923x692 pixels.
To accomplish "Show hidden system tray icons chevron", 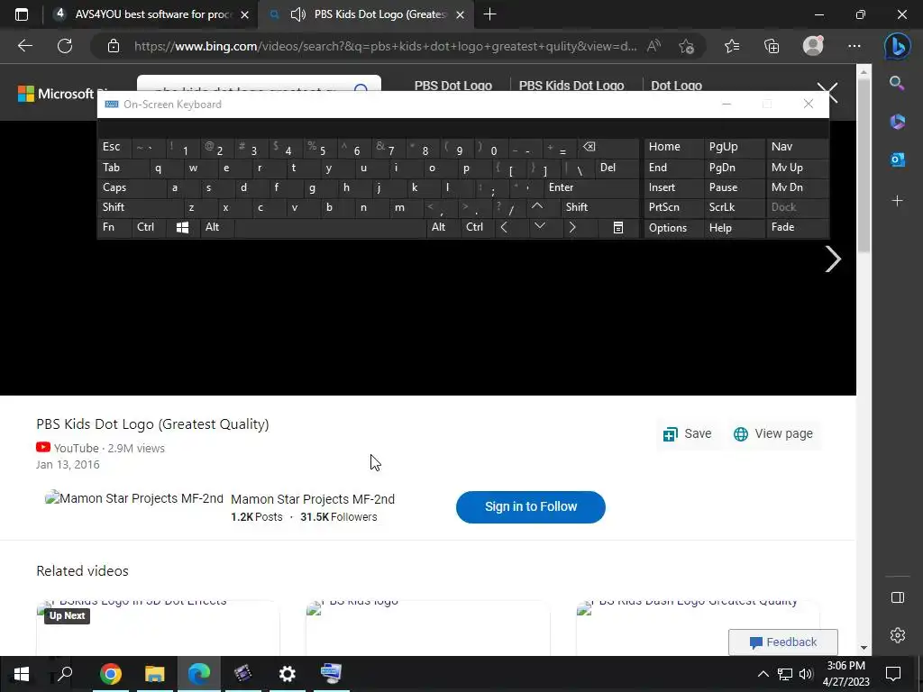I will (763, 674).
